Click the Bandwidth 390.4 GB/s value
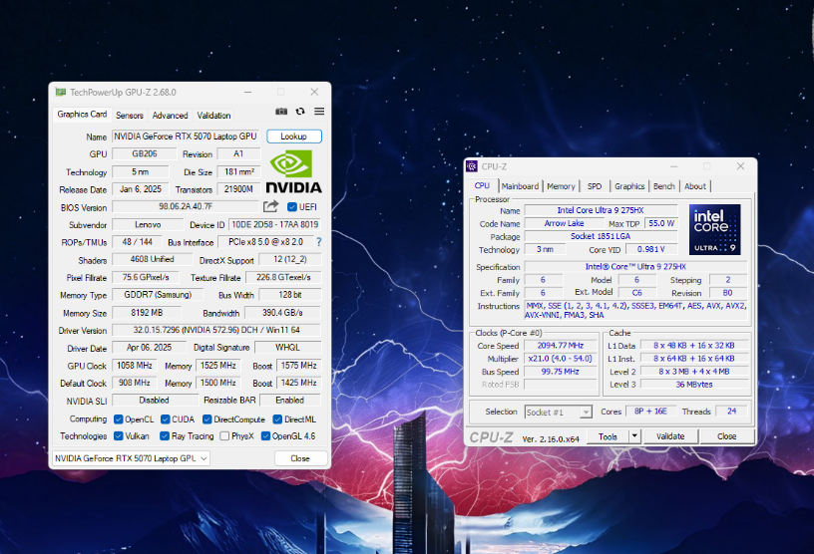Image resolution: width=814 pixels, height=554 pixels. click(x=283, y=313)
